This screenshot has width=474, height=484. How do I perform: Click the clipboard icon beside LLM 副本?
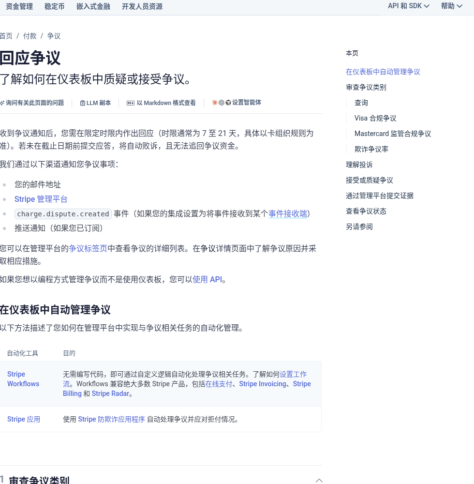pyautogui.click(x=82, y=103)
